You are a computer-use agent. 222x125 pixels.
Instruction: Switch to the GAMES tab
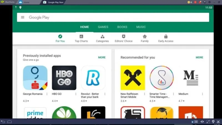(103, 27)
